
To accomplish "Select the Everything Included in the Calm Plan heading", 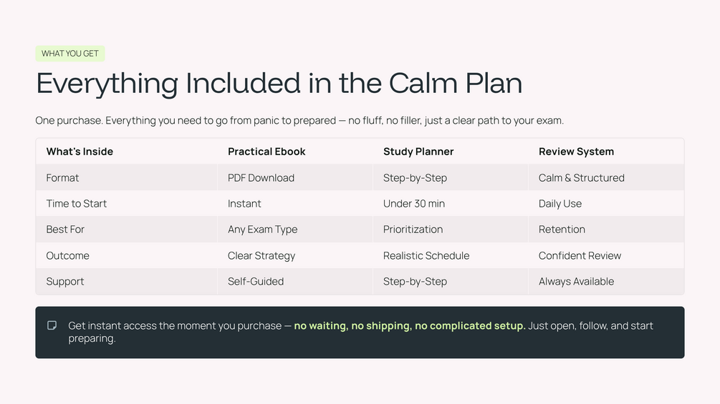I will 279,84.
